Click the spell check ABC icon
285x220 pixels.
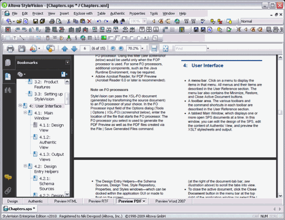click(x=203, y=21)
